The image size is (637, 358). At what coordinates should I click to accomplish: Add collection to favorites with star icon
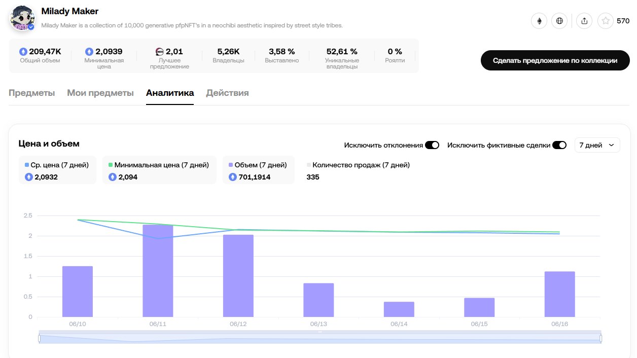(x=606, y=21)
